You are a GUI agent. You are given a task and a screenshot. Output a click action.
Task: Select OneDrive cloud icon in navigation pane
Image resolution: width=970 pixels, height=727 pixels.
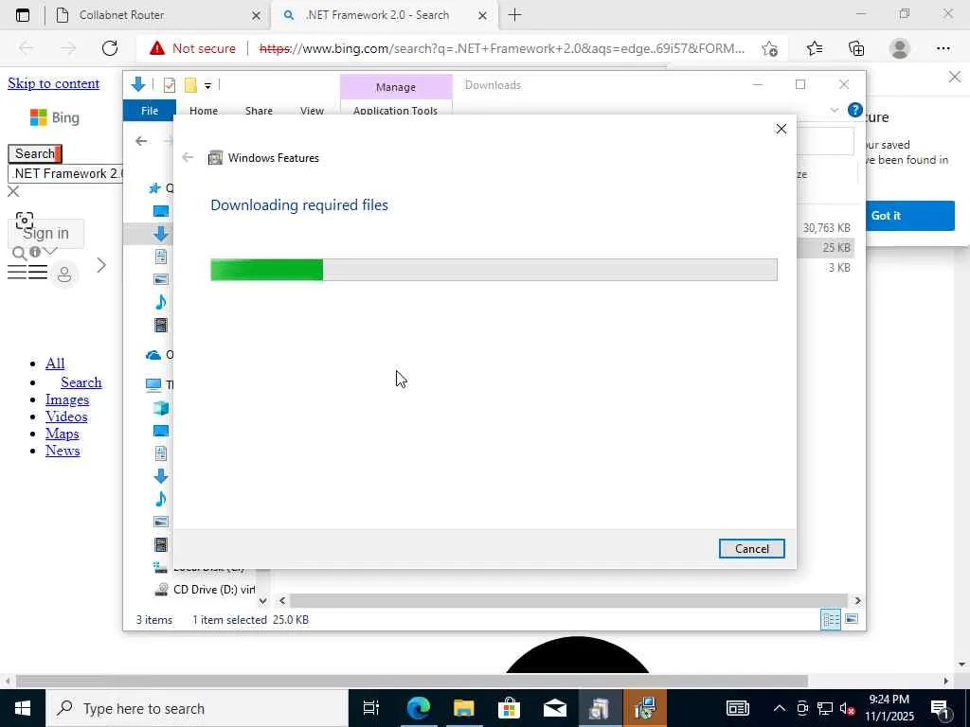click(x=153, y=355)
